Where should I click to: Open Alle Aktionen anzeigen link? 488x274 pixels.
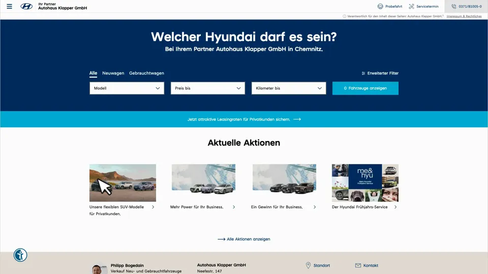coord(249,239)
